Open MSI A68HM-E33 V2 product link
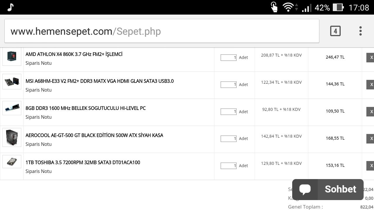 (x=100, y=81)
